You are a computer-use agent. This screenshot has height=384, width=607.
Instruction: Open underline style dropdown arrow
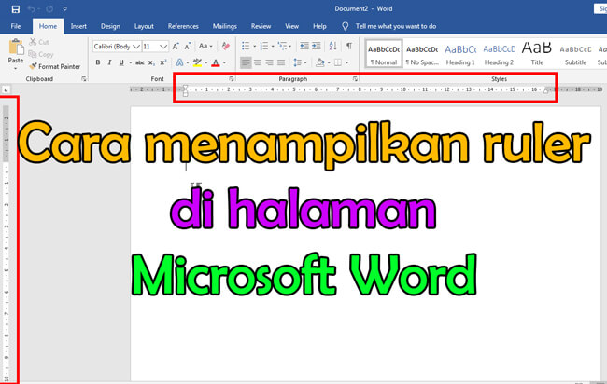131,62
